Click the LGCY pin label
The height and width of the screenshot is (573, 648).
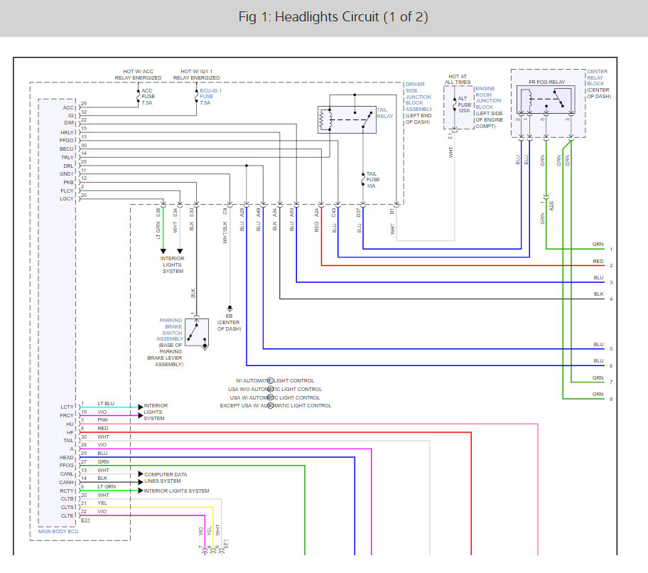(67, 199)
